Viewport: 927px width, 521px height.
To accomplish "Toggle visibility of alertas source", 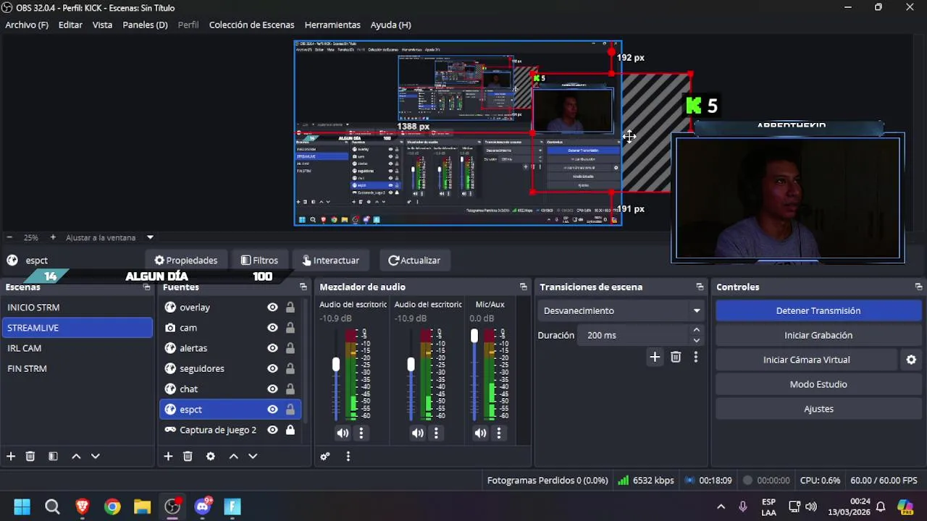I will [x=272, y=348].
